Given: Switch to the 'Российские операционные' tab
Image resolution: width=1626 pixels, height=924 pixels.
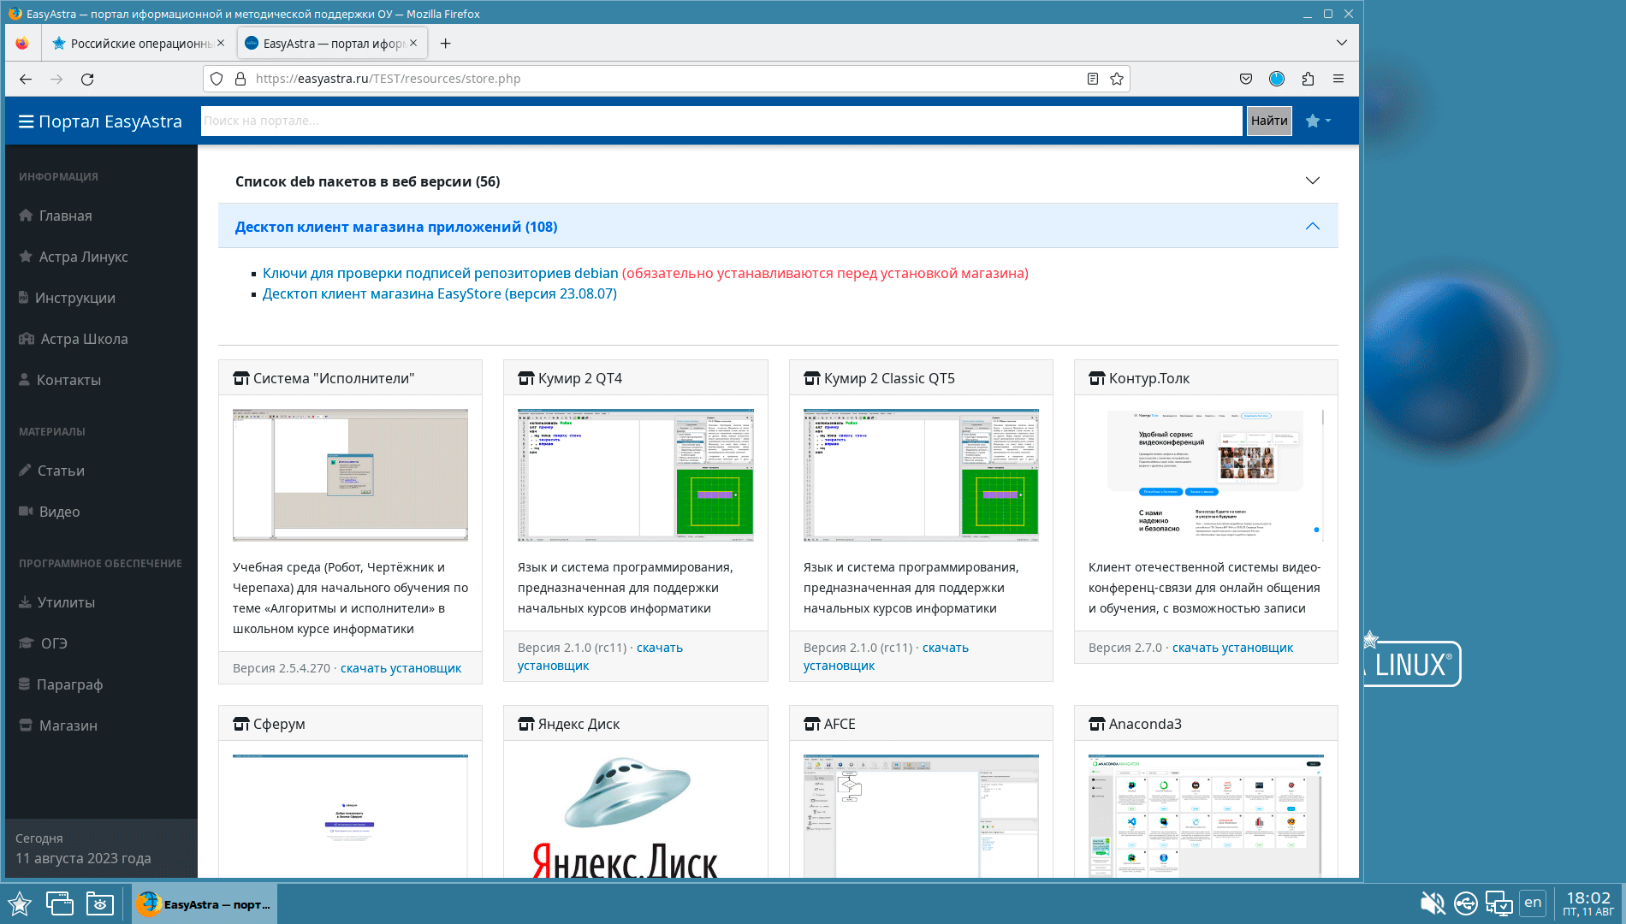Looking at the screenshot, I should point(138,44).
